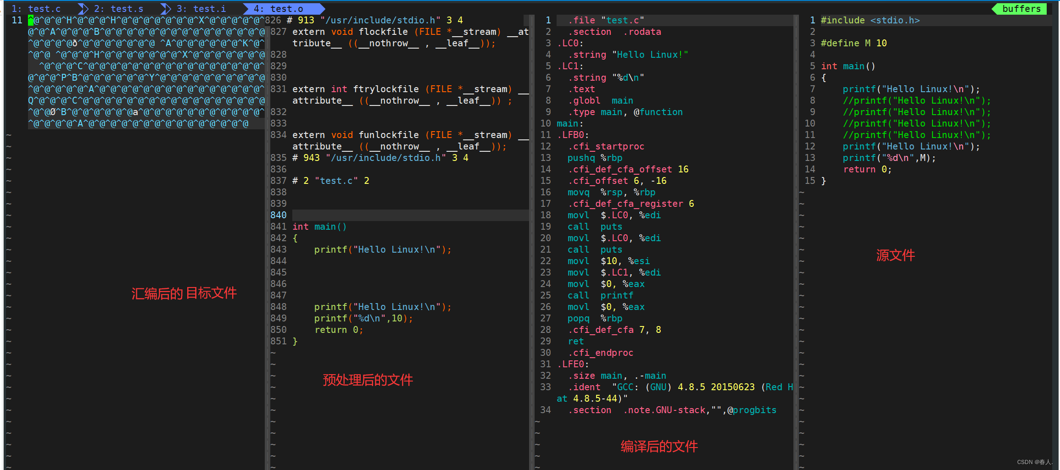Click the '.string "%d\n"' assembly line
The height and width of the screenshot is (470, 1060).
point(606,77)
